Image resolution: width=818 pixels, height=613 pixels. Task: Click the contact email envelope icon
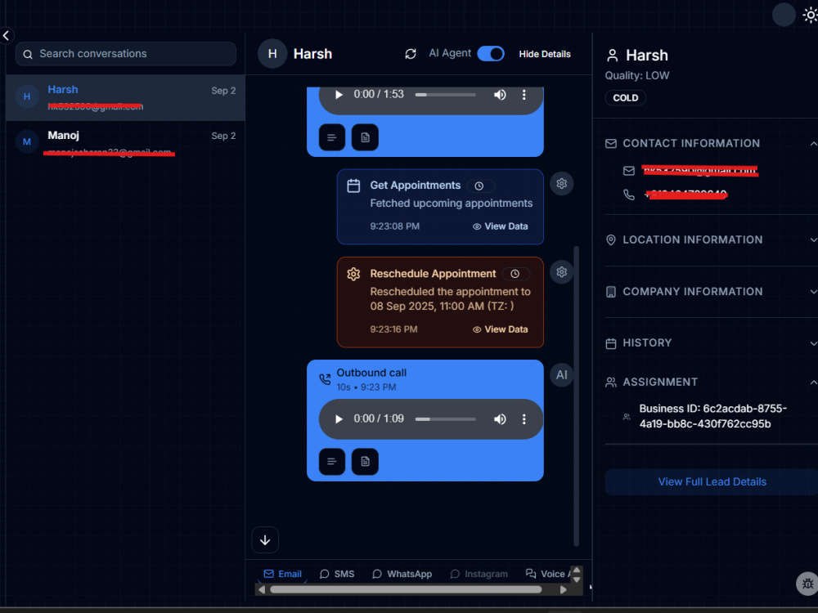pos(629,171)
